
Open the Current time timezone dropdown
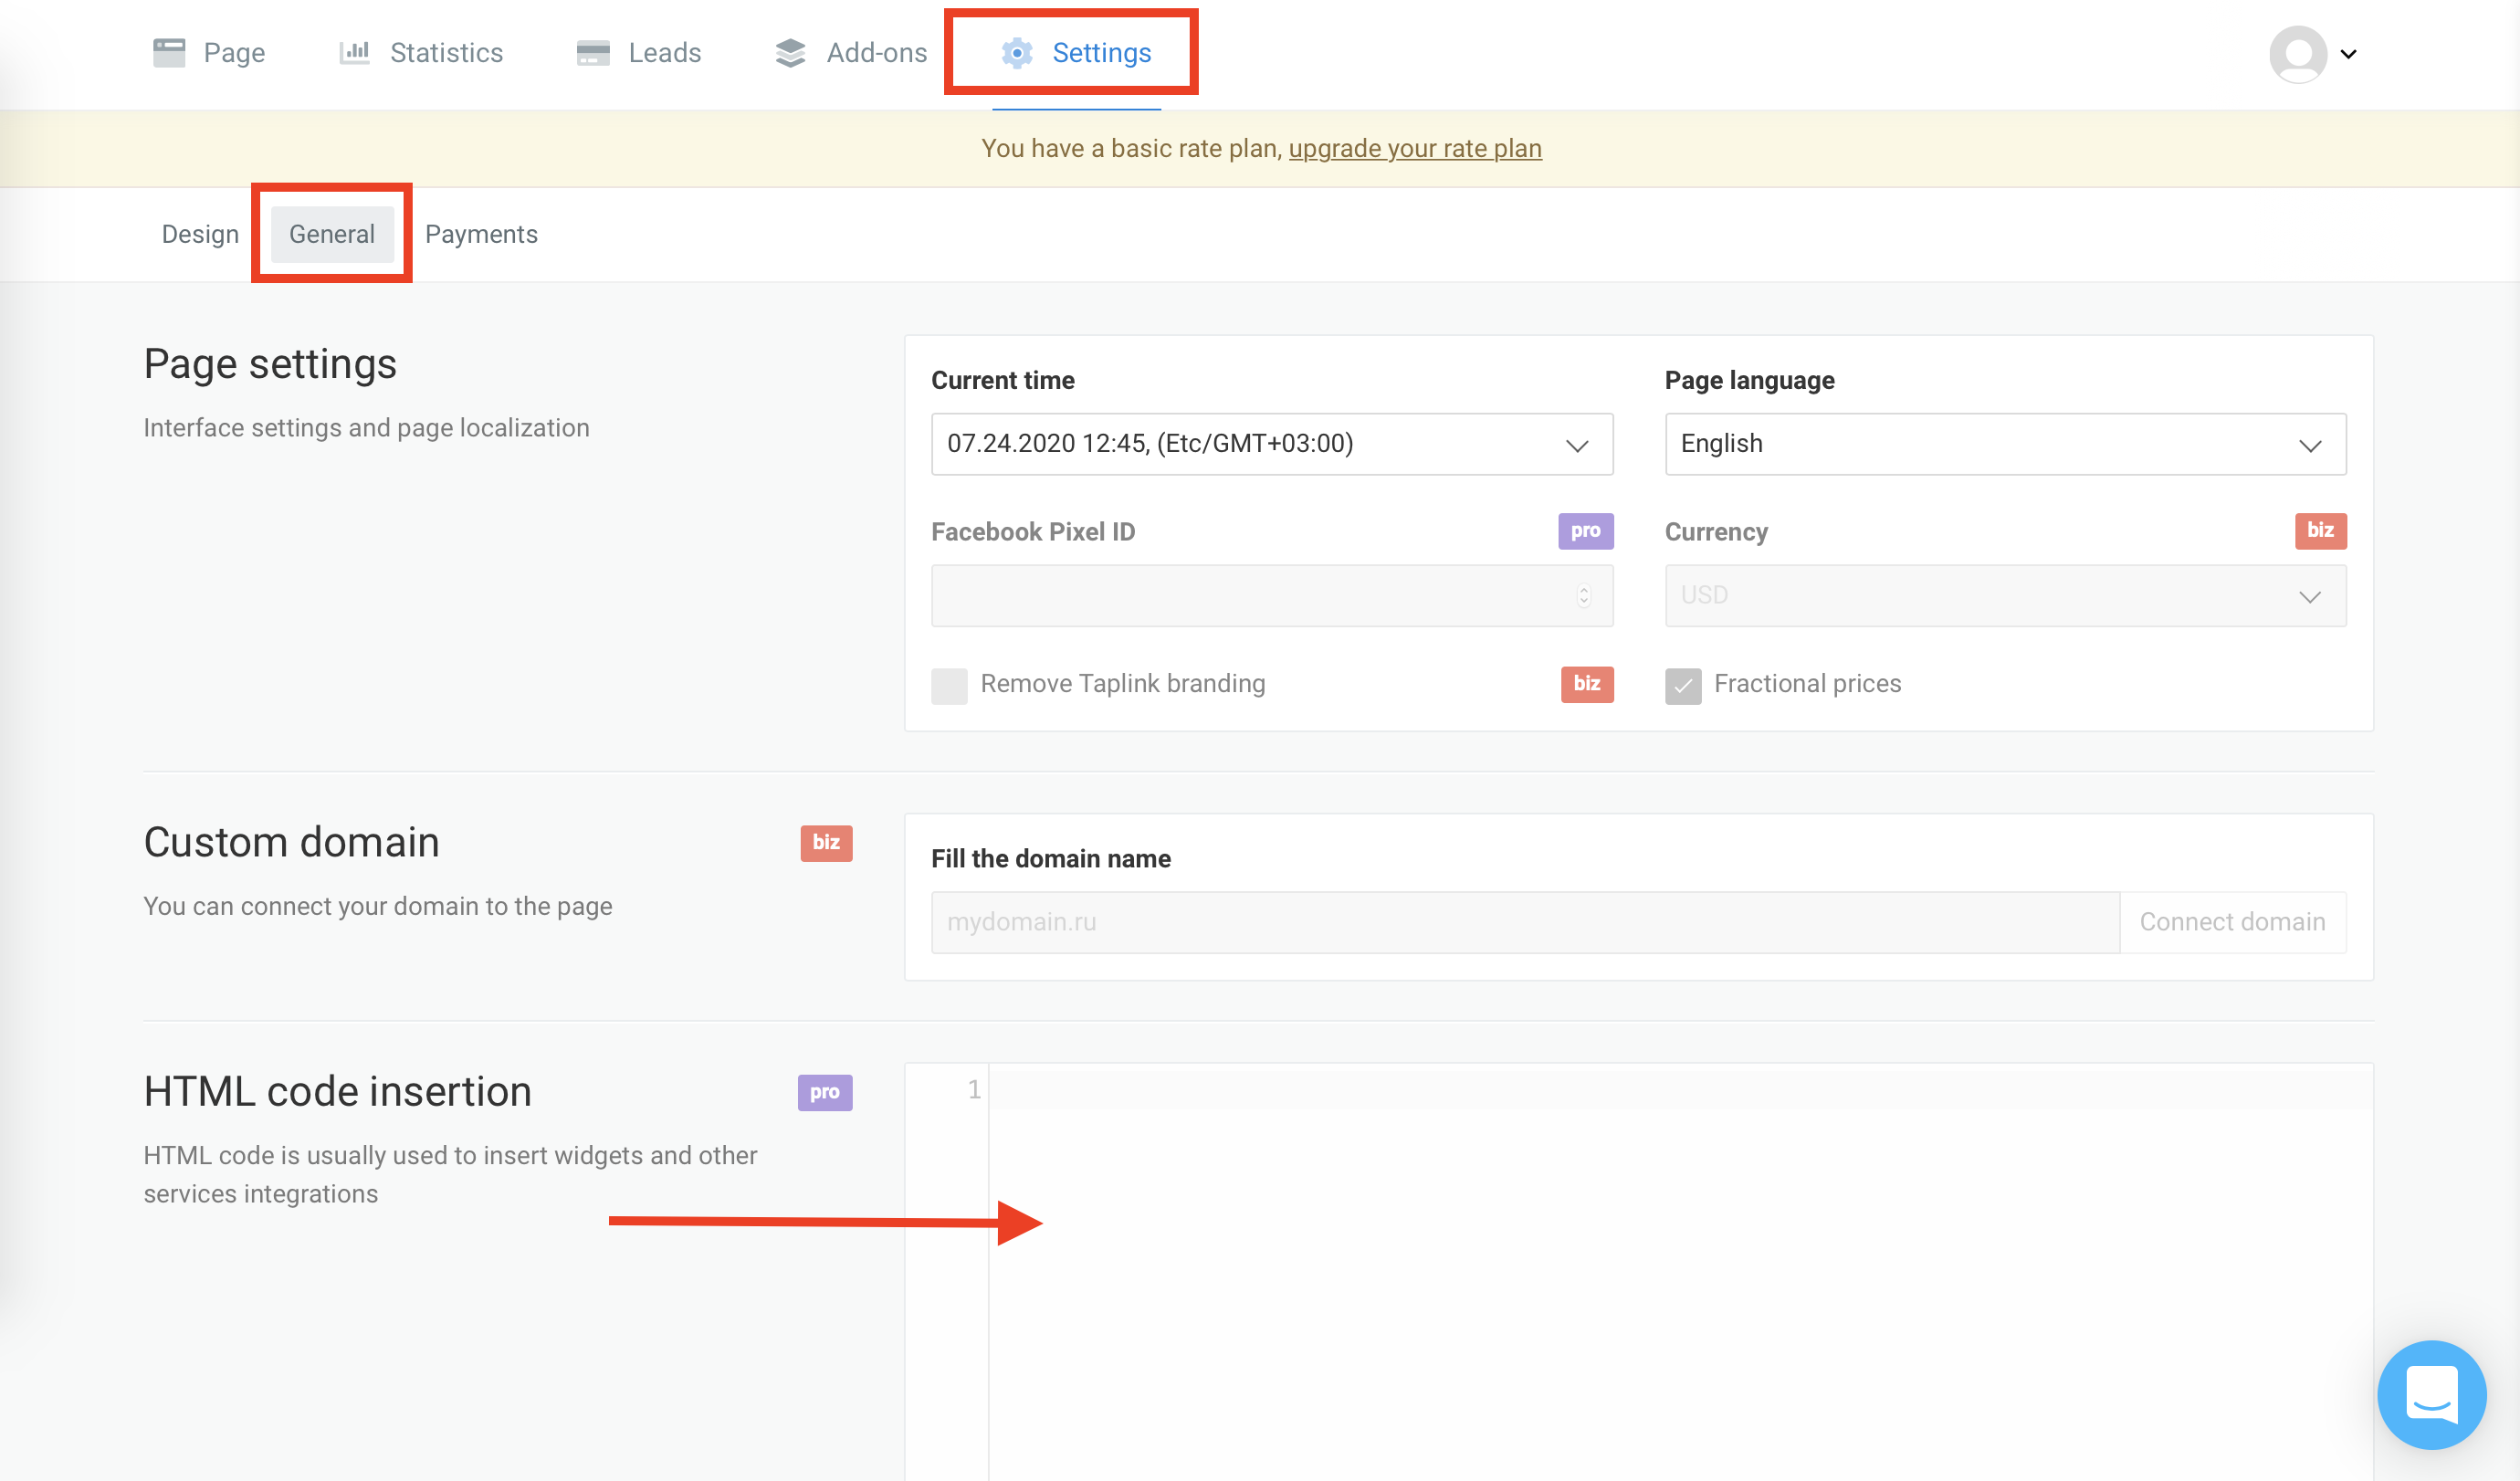[x=1271, y=444]
